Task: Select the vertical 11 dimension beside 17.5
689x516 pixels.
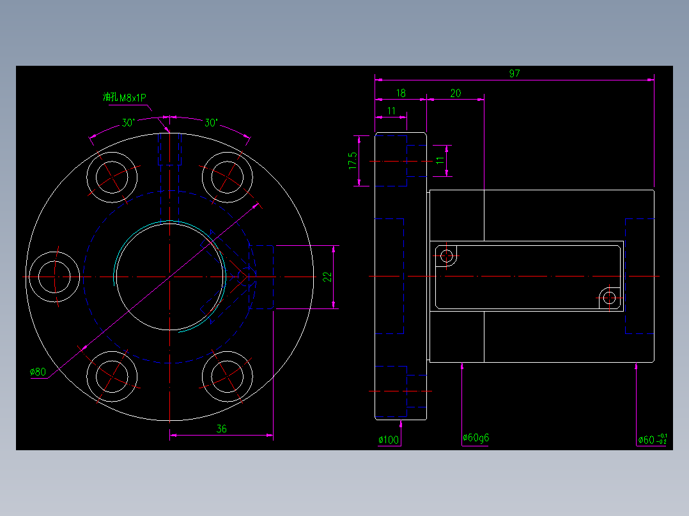Action: click(x=440, y=161)
